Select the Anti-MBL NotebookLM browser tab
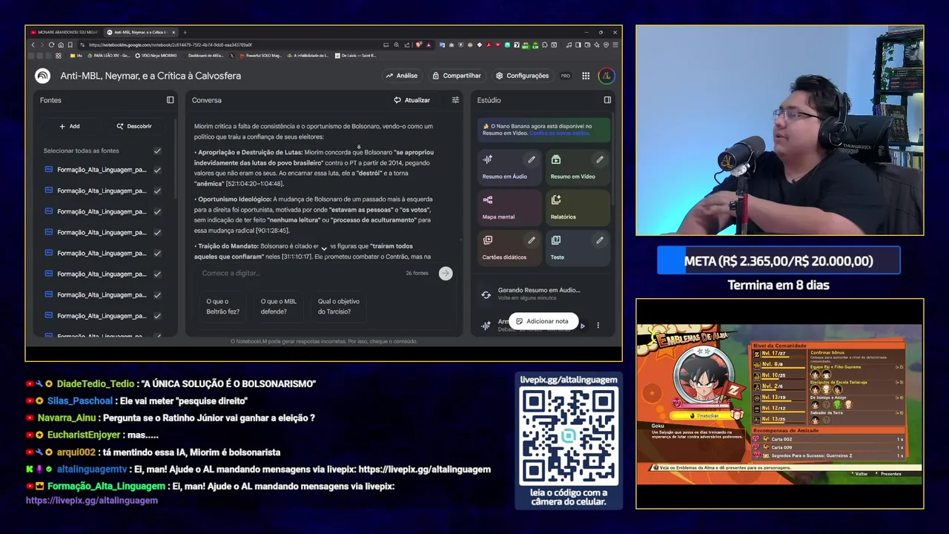Viewport: 949px width, 534px height. point(142,32)
